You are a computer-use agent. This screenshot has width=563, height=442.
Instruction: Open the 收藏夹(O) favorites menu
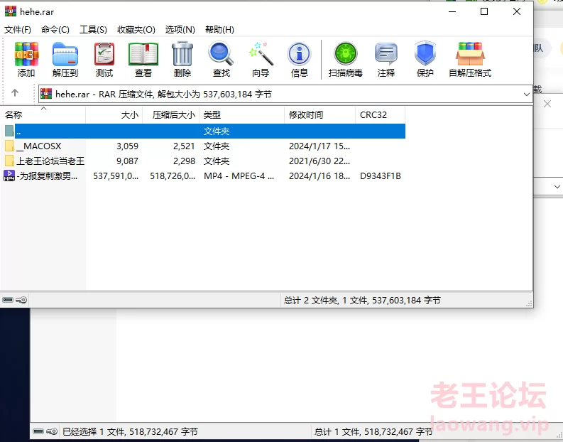136,30
